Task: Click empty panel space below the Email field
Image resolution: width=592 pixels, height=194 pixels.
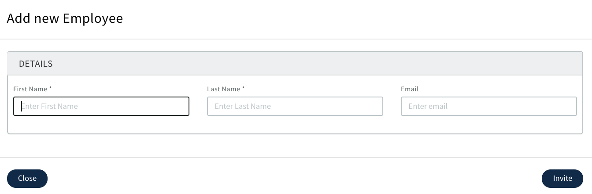Action: coord(488,125)
